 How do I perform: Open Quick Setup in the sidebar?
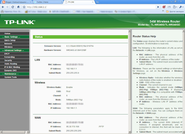(x=15, y=40)
